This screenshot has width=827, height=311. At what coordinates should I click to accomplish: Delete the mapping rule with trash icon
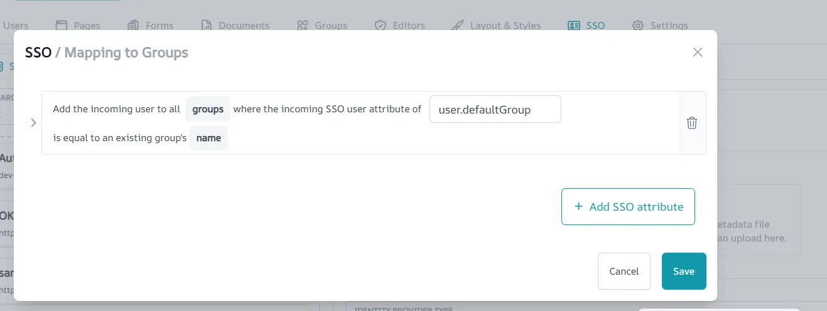click(691, 123)
